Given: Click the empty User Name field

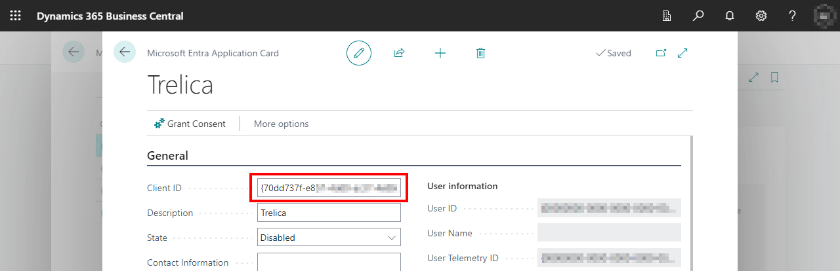Looking at the screenshot, I should point(609,233).
